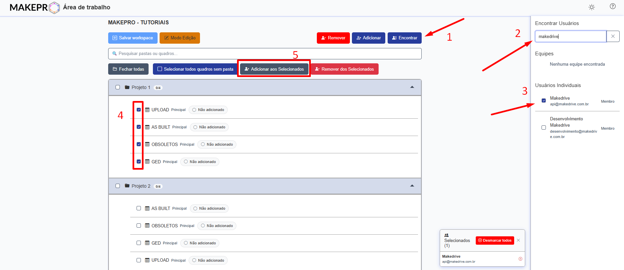Click the MakePro logo in header
624x270 pixels.
(x=35, y=7)
